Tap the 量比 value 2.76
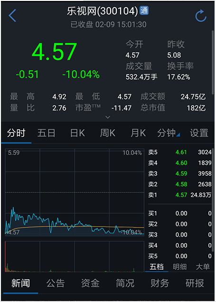This screenshot has width=216, height=302. pyautogui.click(x=59, y=108)
